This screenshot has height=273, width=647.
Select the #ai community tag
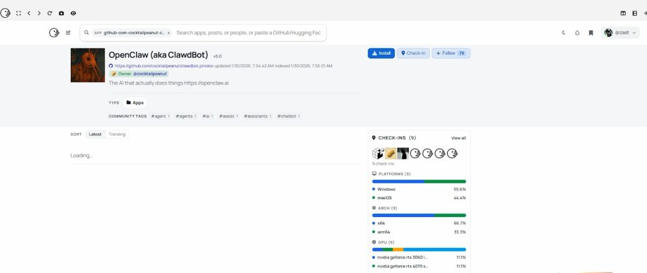207,116
